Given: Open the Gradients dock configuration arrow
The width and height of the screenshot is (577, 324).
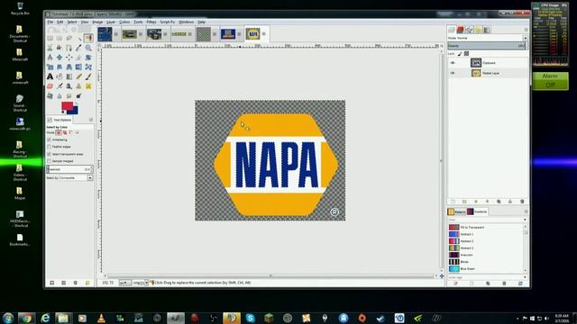Looking at the screenshot, I should pos(526,211).
